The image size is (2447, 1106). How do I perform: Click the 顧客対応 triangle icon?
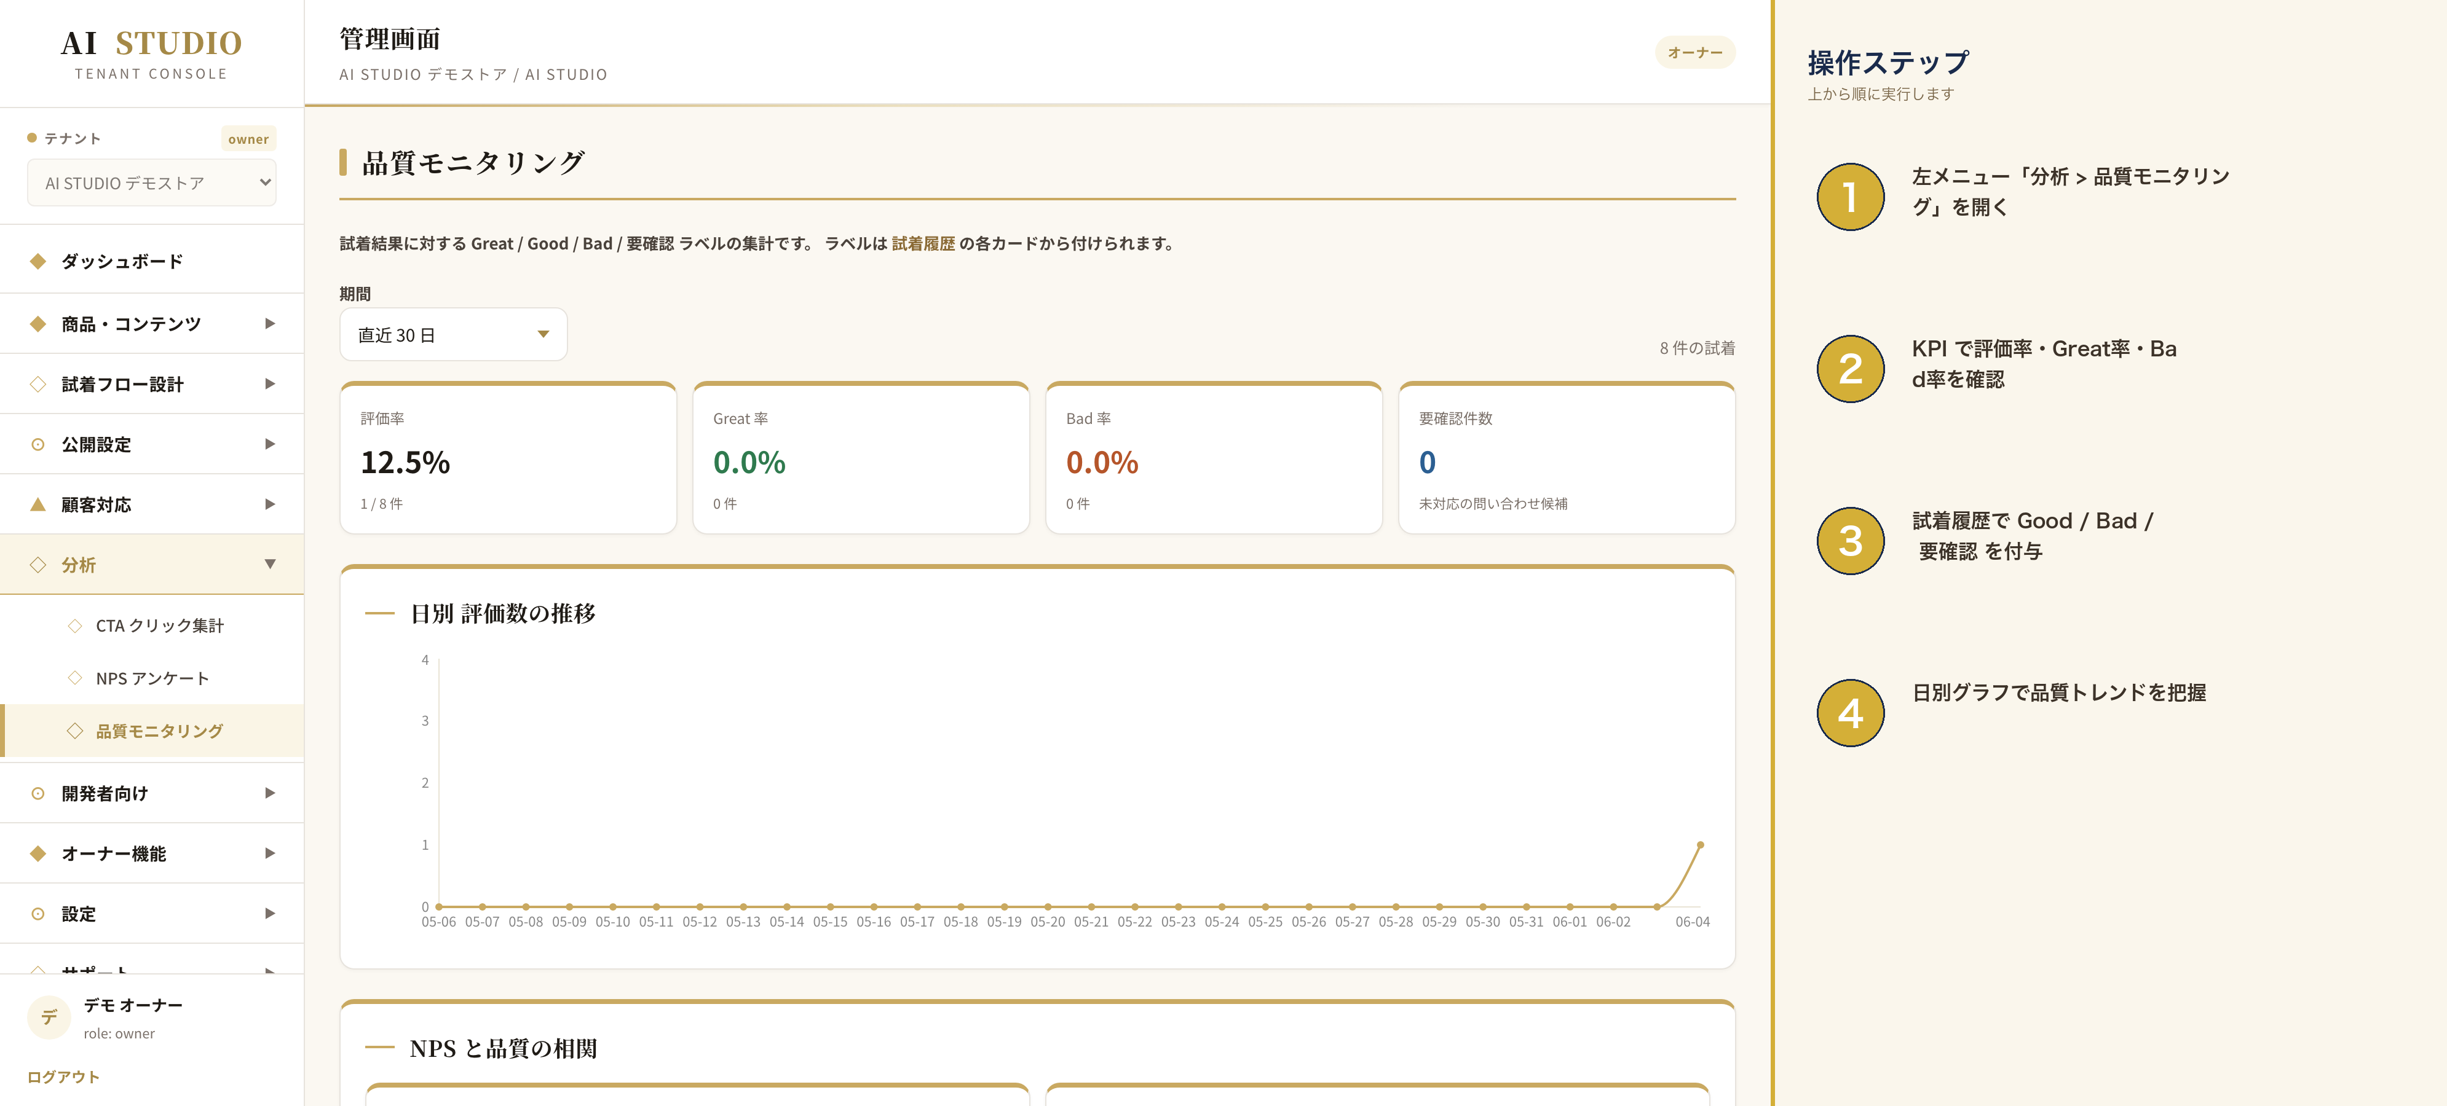pyautogui.click(x=38, y=504)
